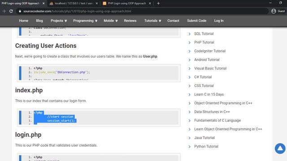Open a new browser tab with plus
287x161 pixels.
click(x=158, y=3)
